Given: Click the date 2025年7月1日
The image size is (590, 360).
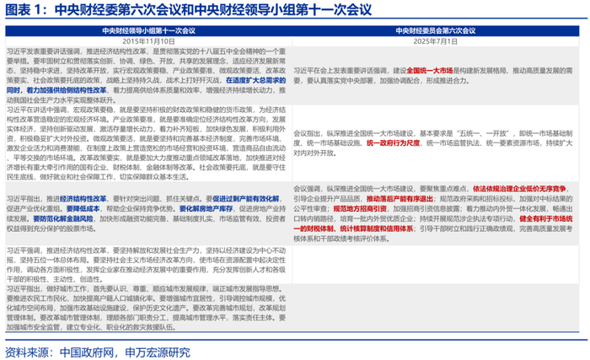Looking at the screenshot, I should click(x=436, y=41).
